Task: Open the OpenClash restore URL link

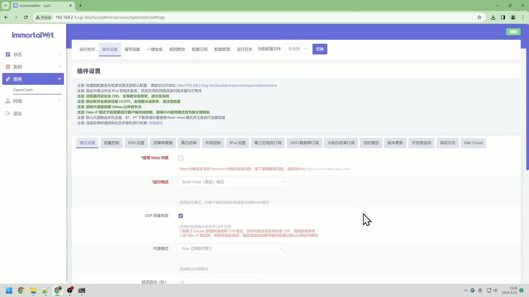Action: pos(227,85)
